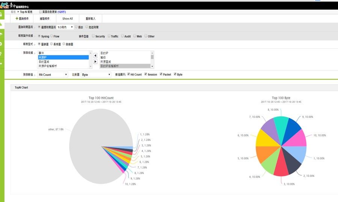
Task: Move selected item left with ◀ arrow button
Action: pos(95,55)
